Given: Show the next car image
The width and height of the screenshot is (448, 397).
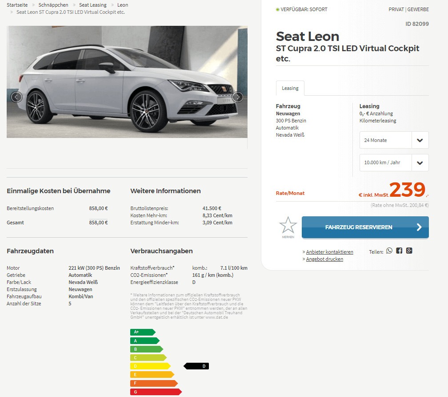Looking at the screenshot, I should click(238, 97).
